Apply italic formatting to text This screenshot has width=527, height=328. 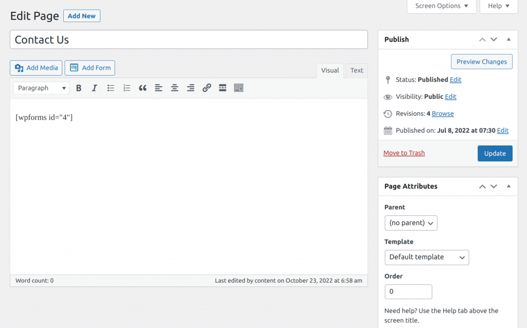[x=95, y=88]
